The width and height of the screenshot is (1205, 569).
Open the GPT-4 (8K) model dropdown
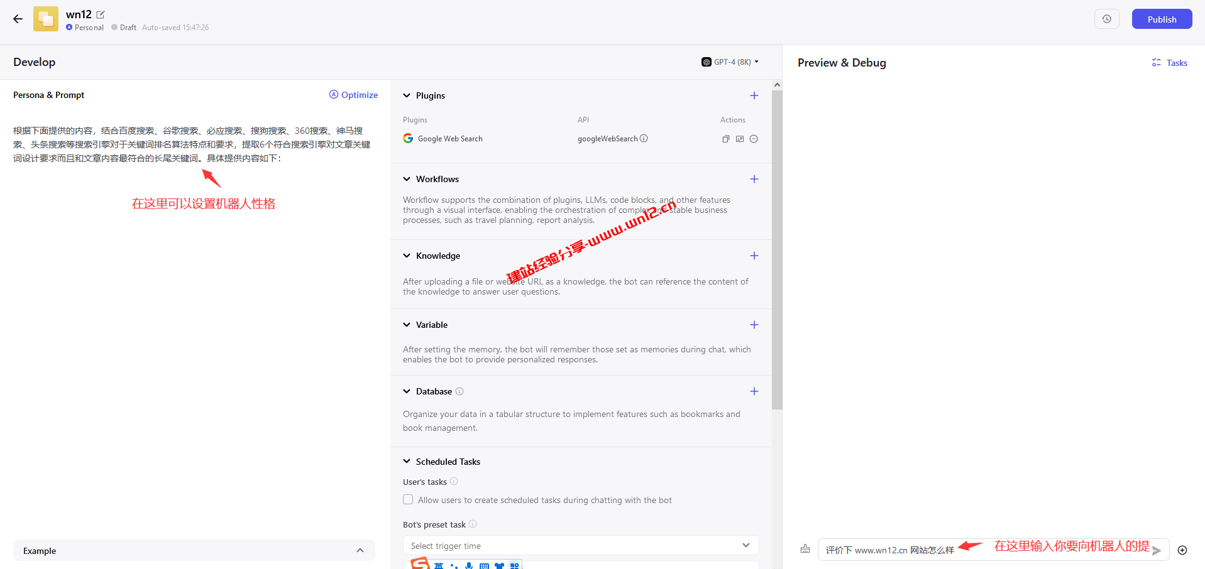tap(730, 62)
